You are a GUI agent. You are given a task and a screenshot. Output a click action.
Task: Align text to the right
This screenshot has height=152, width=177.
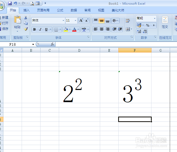click(107, 29)
